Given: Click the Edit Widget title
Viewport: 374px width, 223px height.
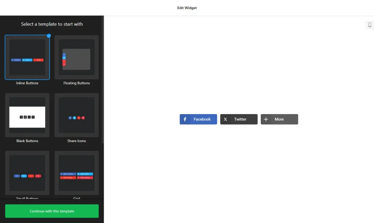Looking at the screenshot, I should pos(187,8).
